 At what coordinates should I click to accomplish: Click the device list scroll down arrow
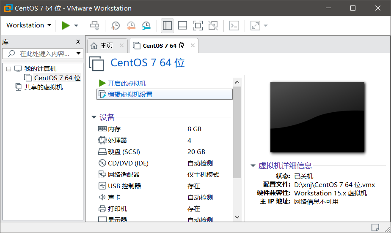coord(237,217)
